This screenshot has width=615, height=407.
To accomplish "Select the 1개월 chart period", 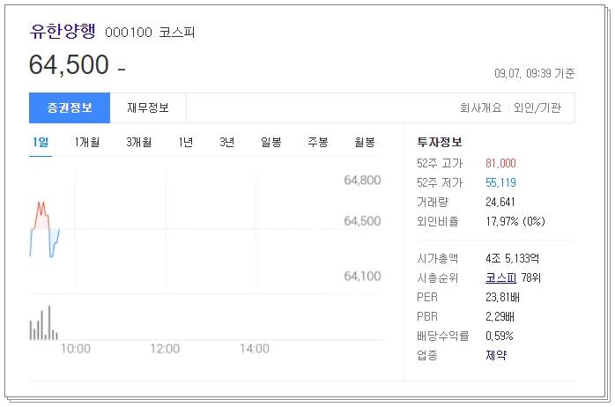I will click(x=87, y=142).
